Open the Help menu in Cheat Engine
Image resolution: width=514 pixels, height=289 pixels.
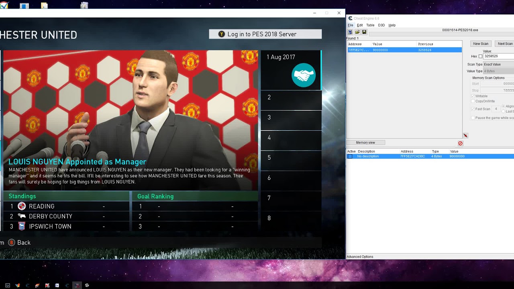click(392, 25)
